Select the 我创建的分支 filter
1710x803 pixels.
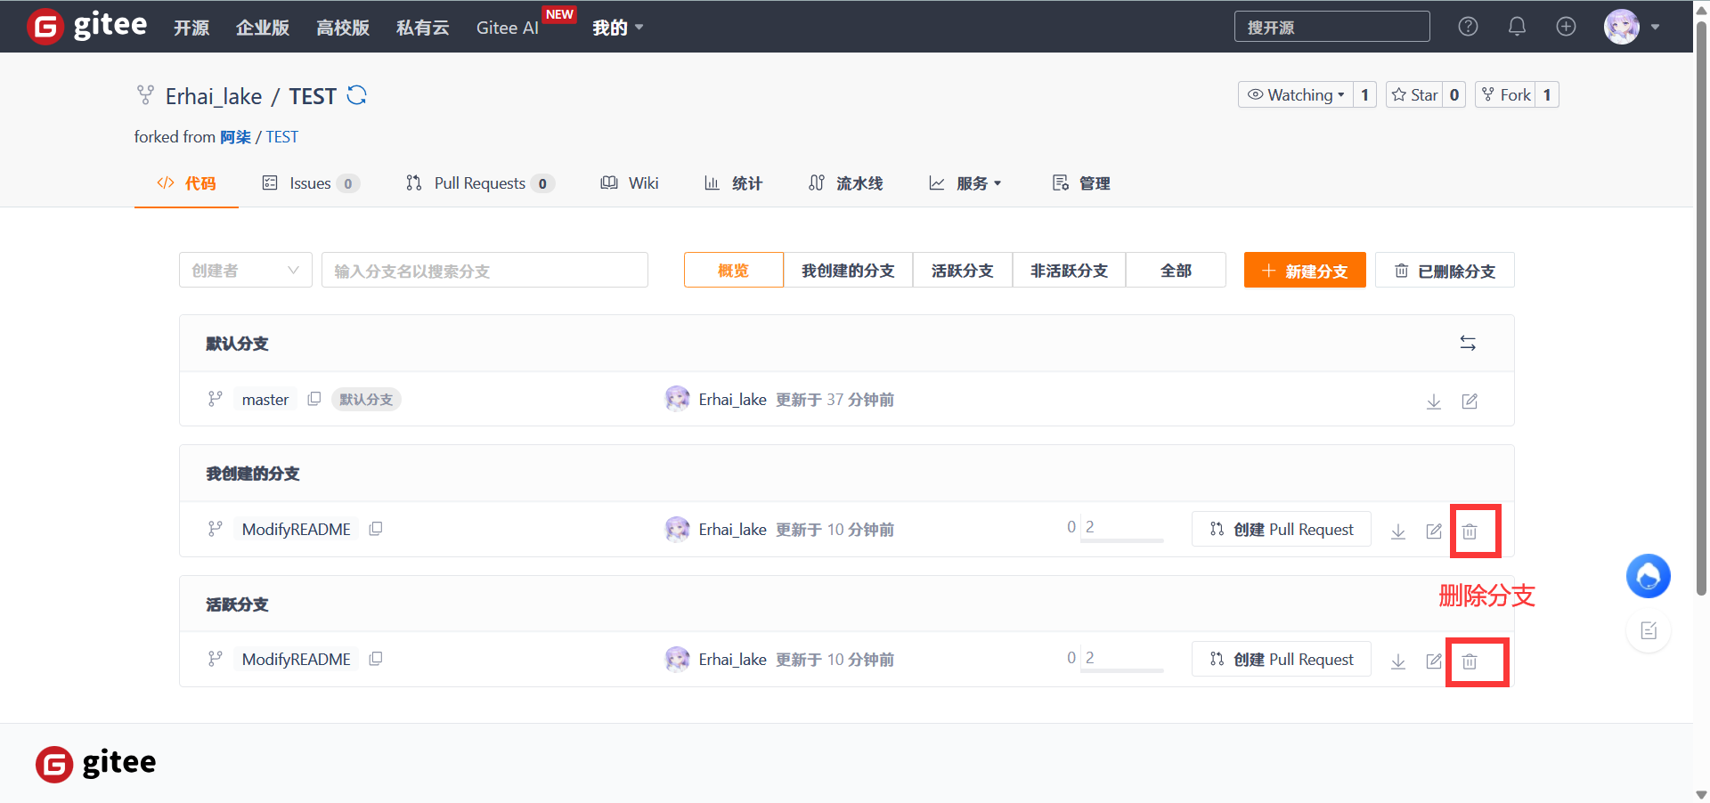click(847, 271)
